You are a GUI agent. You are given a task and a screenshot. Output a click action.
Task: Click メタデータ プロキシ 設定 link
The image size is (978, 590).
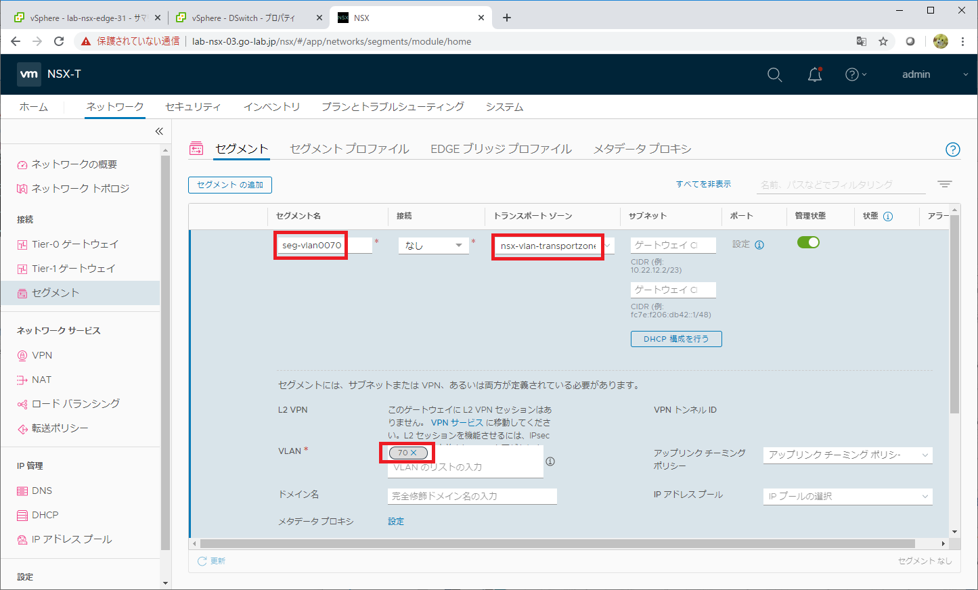point(396,522)
